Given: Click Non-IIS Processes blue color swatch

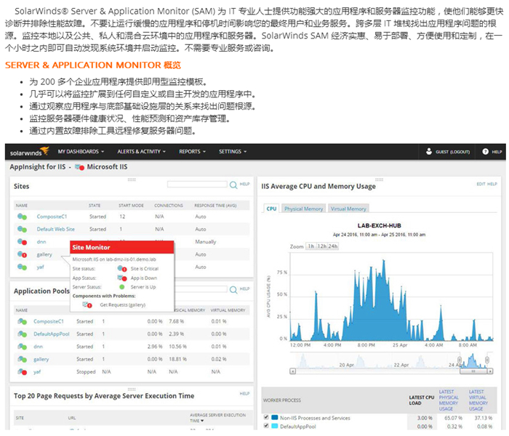Looking at the screenshot, I should pos(275,418).
